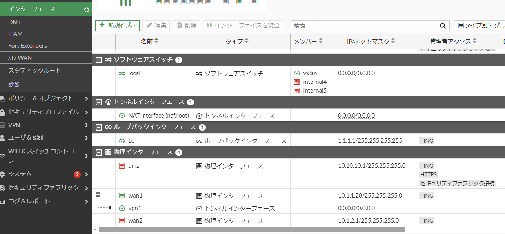
Task: Click the セキュリティファブリック icon in sidebar
Action: [x=2, y=188]
